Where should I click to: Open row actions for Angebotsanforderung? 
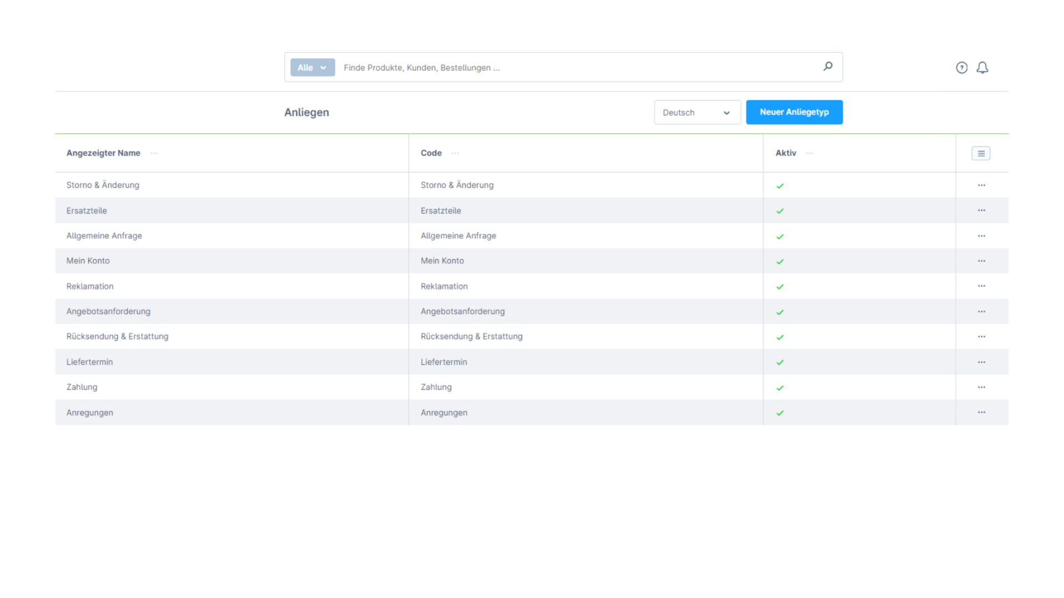coord(981,312)
